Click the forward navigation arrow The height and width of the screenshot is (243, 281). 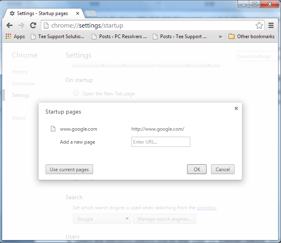pos(21,26)
